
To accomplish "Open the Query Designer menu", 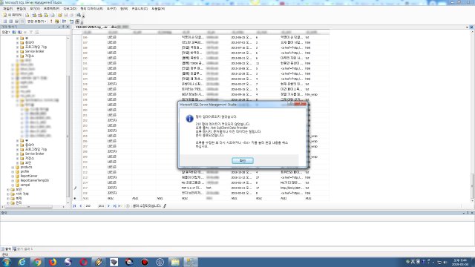I will [x=91, y=9].
